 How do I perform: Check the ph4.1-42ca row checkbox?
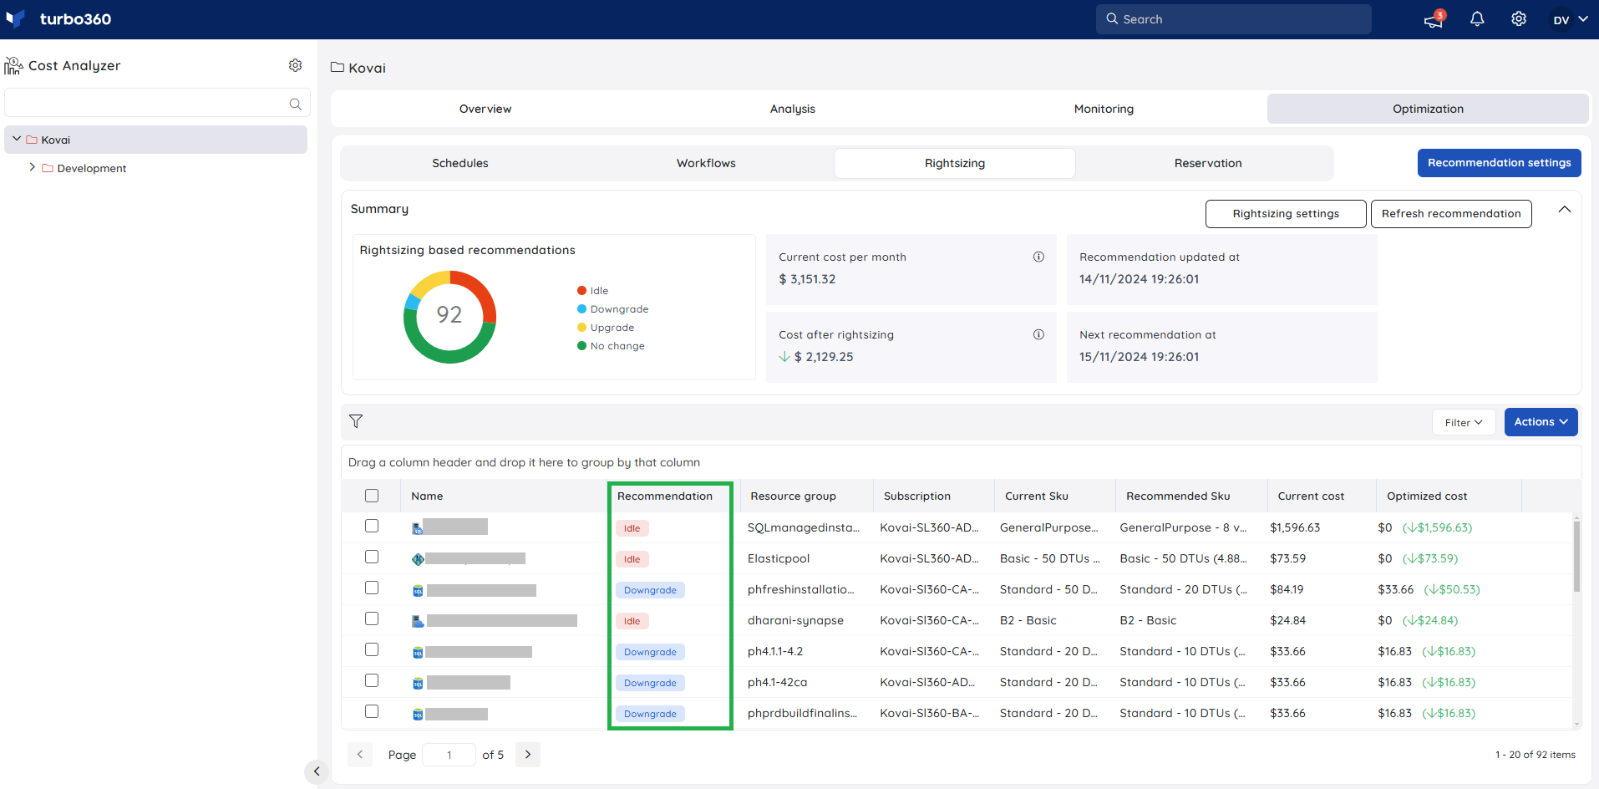point(372,680)
